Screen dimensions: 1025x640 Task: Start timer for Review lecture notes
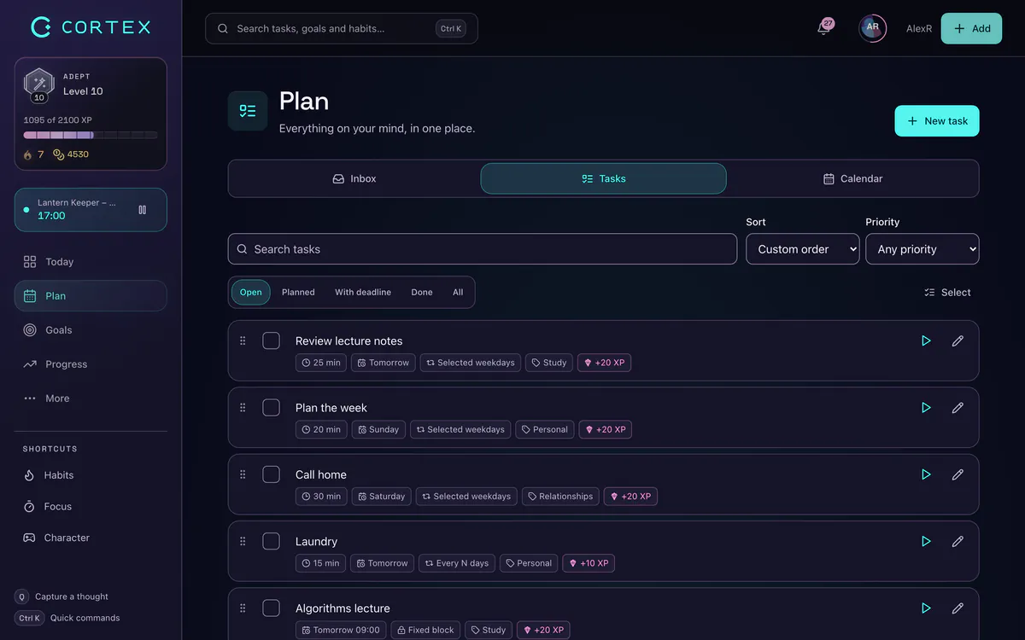926,340
